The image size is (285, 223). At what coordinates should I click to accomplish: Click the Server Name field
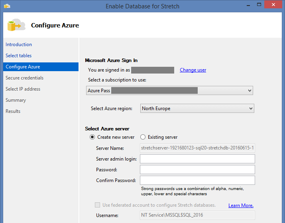[x=197, y=148]
